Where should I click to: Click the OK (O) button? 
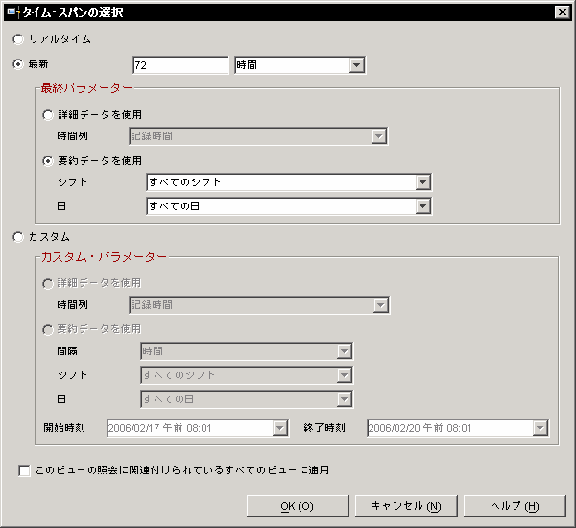pyautogui.click(x=297, y=506)
